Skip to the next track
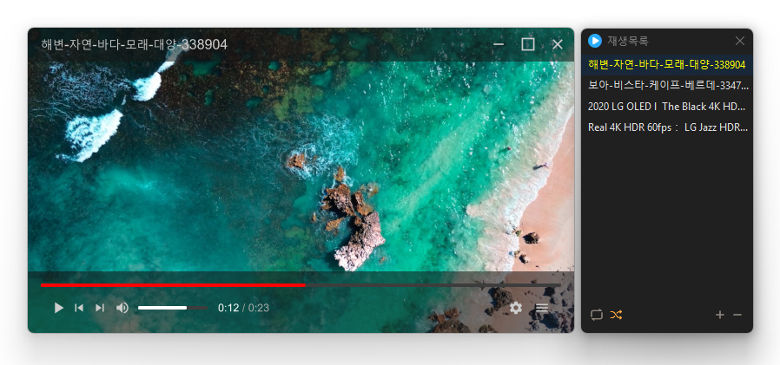This screenshot has width=780, height=365. pyautogui.click(x=100, y=308)
